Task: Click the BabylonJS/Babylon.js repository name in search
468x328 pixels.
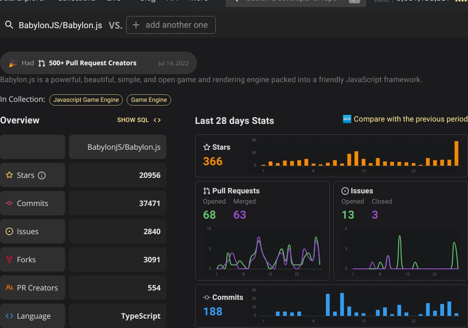Action: point(60,25)
